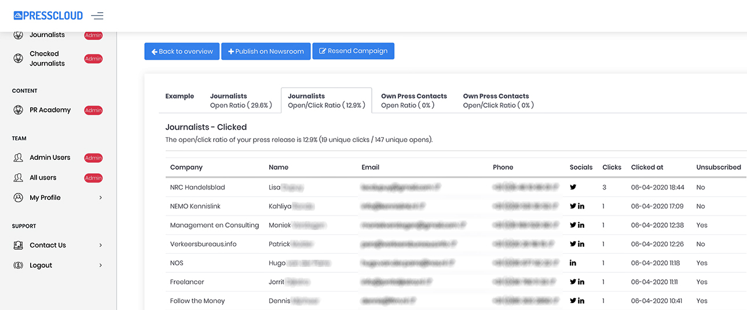747x310 pixels.
Task: Open Twitter profile in NRC Handelsblad row
Action: coord(573,187)
